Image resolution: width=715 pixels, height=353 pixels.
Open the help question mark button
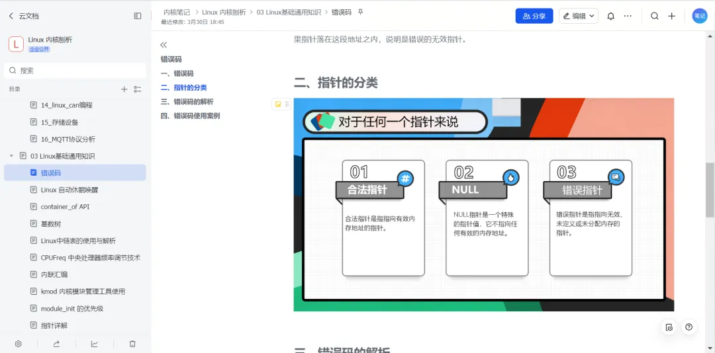click(x=689, y=327)
